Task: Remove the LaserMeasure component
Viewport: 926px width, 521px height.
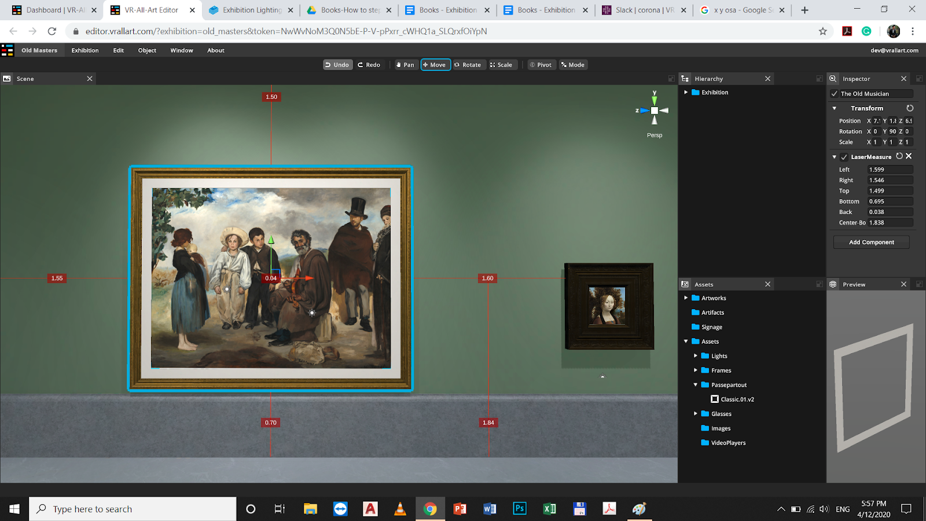Action: (x=909, y=156)
